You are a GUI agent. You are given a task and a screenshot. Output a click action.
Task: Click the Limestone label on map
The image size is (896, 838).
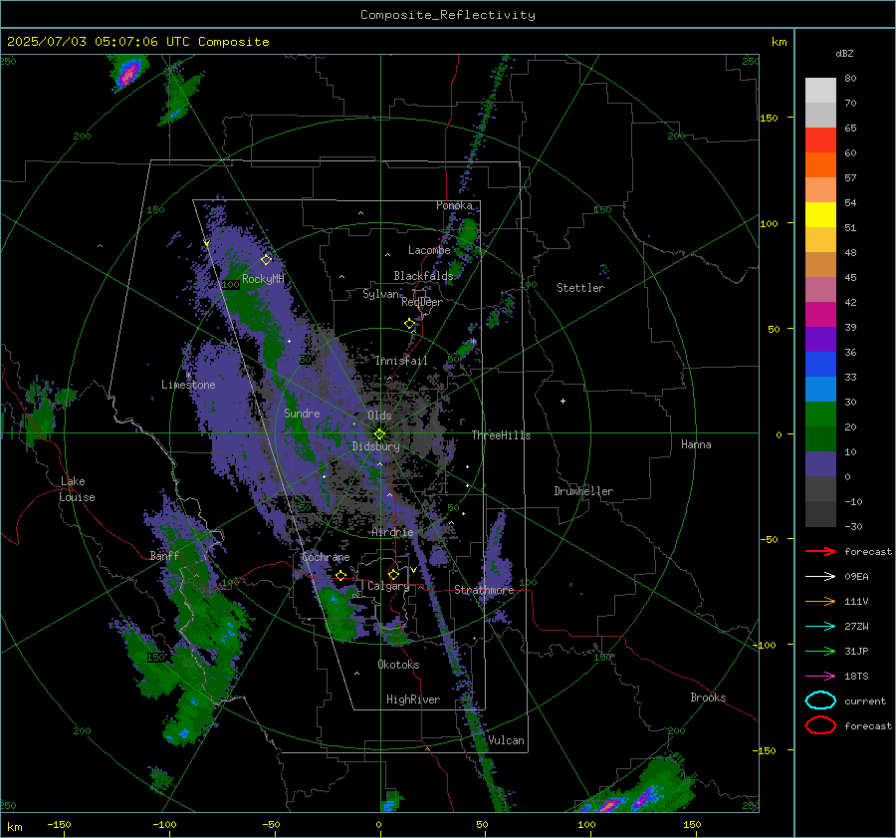tap(188, 385)
